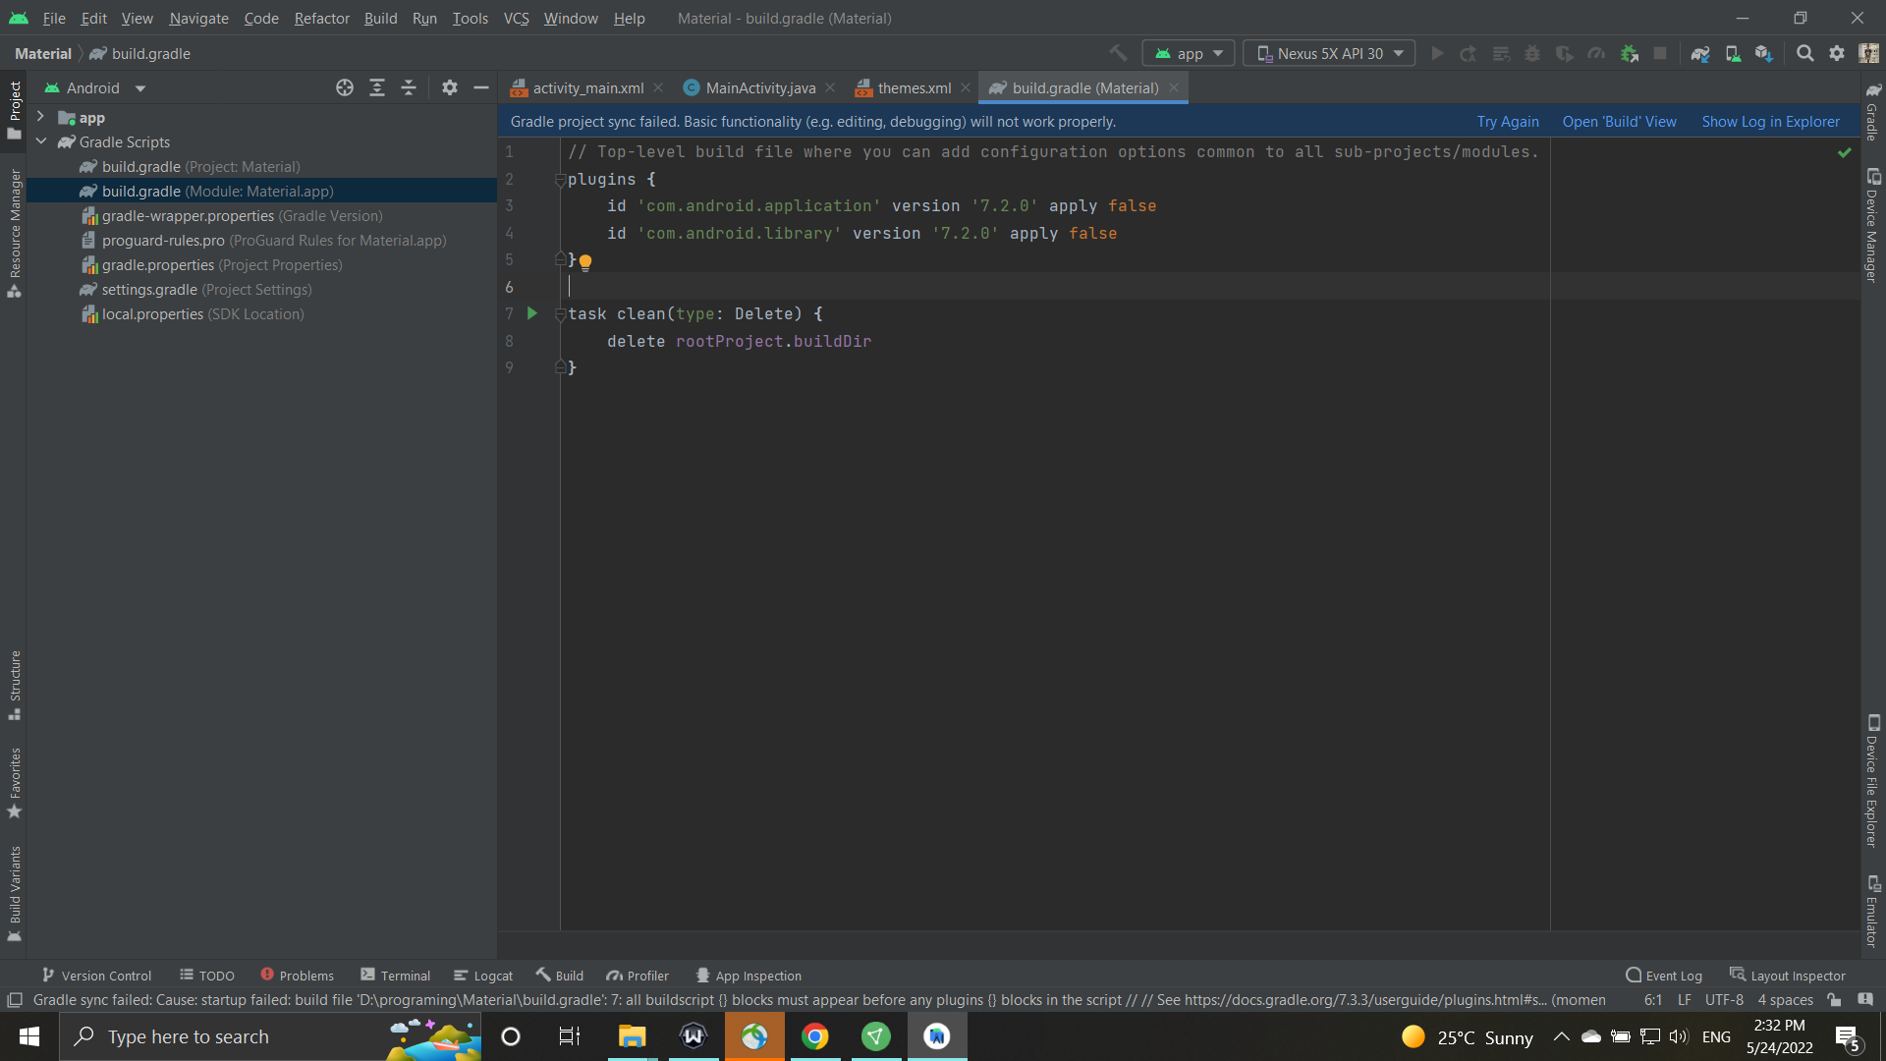This screenshot has height=1061, width=1886.
Task: Open LF line separator selector
Action: (x=1685, y=1000)
